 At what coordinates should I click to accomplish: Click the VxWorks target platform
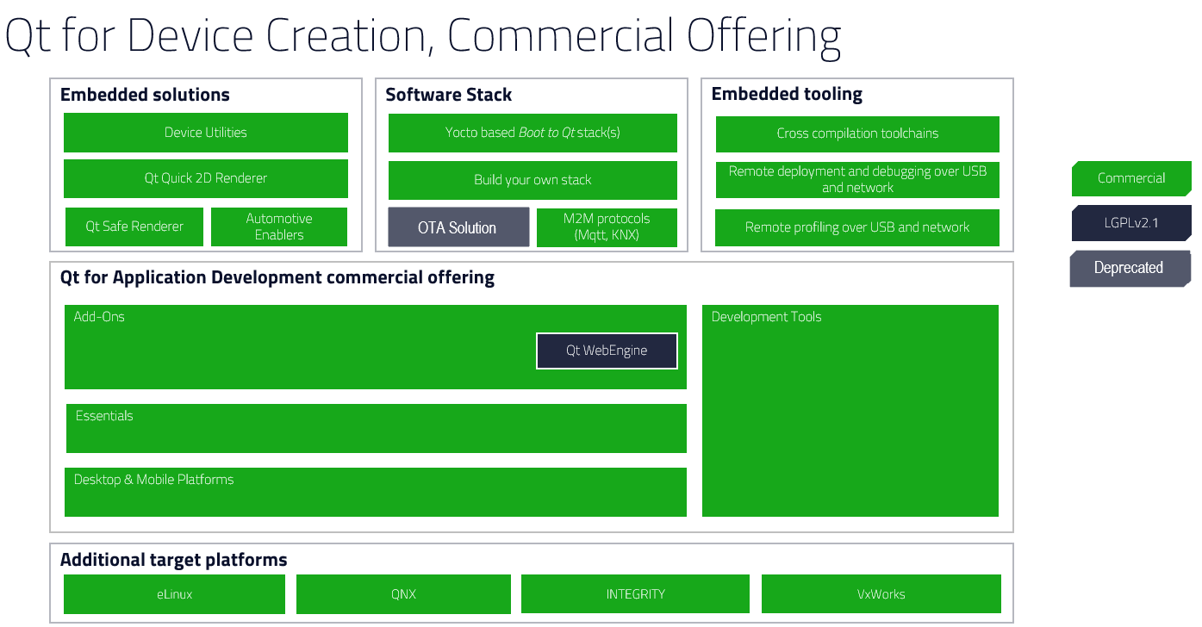click(x=881, y=594)
